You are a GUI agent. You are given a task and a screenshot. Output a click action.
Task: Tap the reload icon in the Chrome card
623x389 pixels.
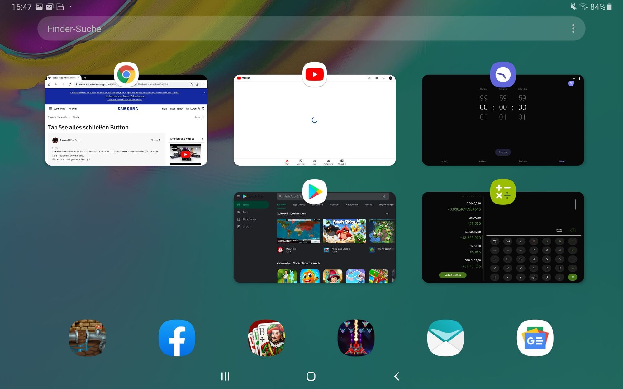click(69, 84)
